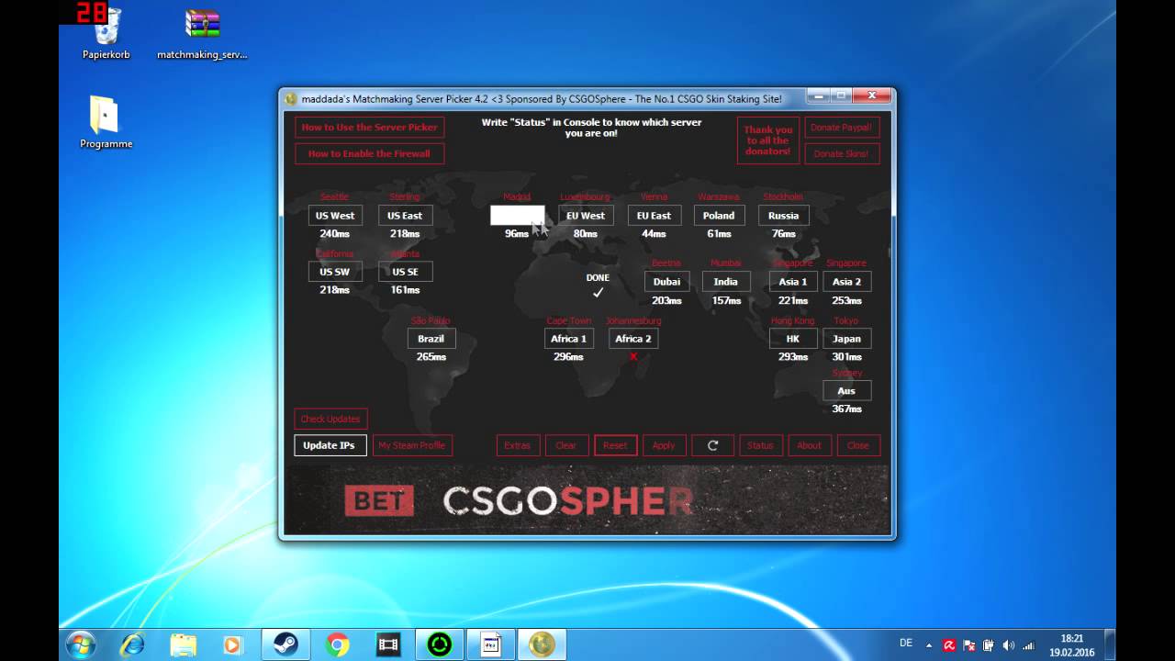Toggle Poland server

[719, 216]
